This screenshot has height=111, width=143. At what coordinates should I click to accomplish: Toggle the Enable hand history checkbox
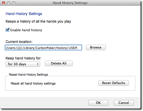(x=7, y=30)
